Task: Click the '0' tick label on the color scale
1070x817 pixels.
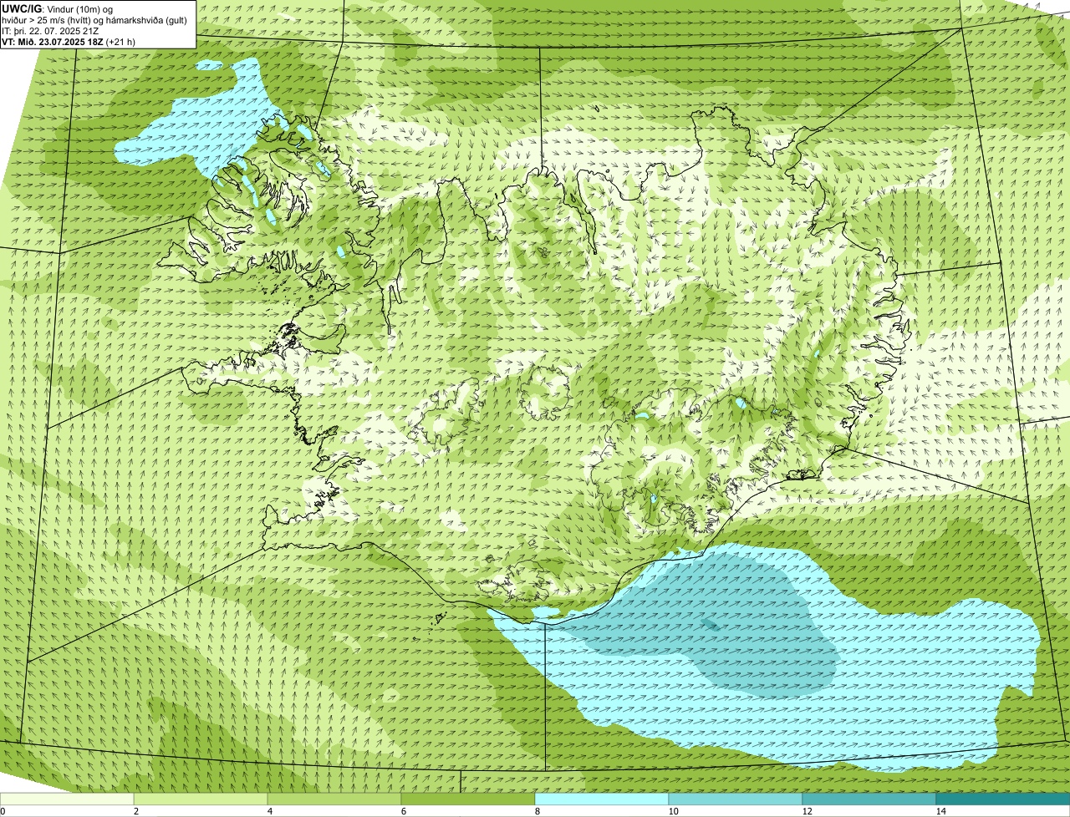Action: pos(3,811)
